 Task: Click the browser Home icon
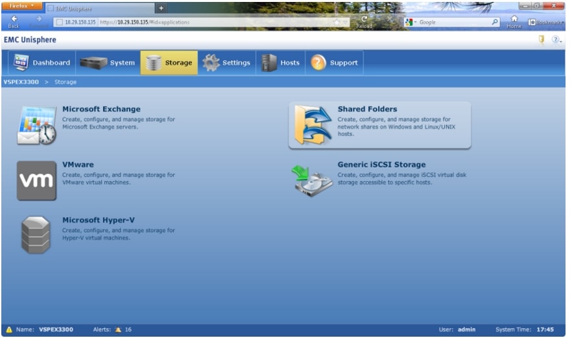pos(514,18)
